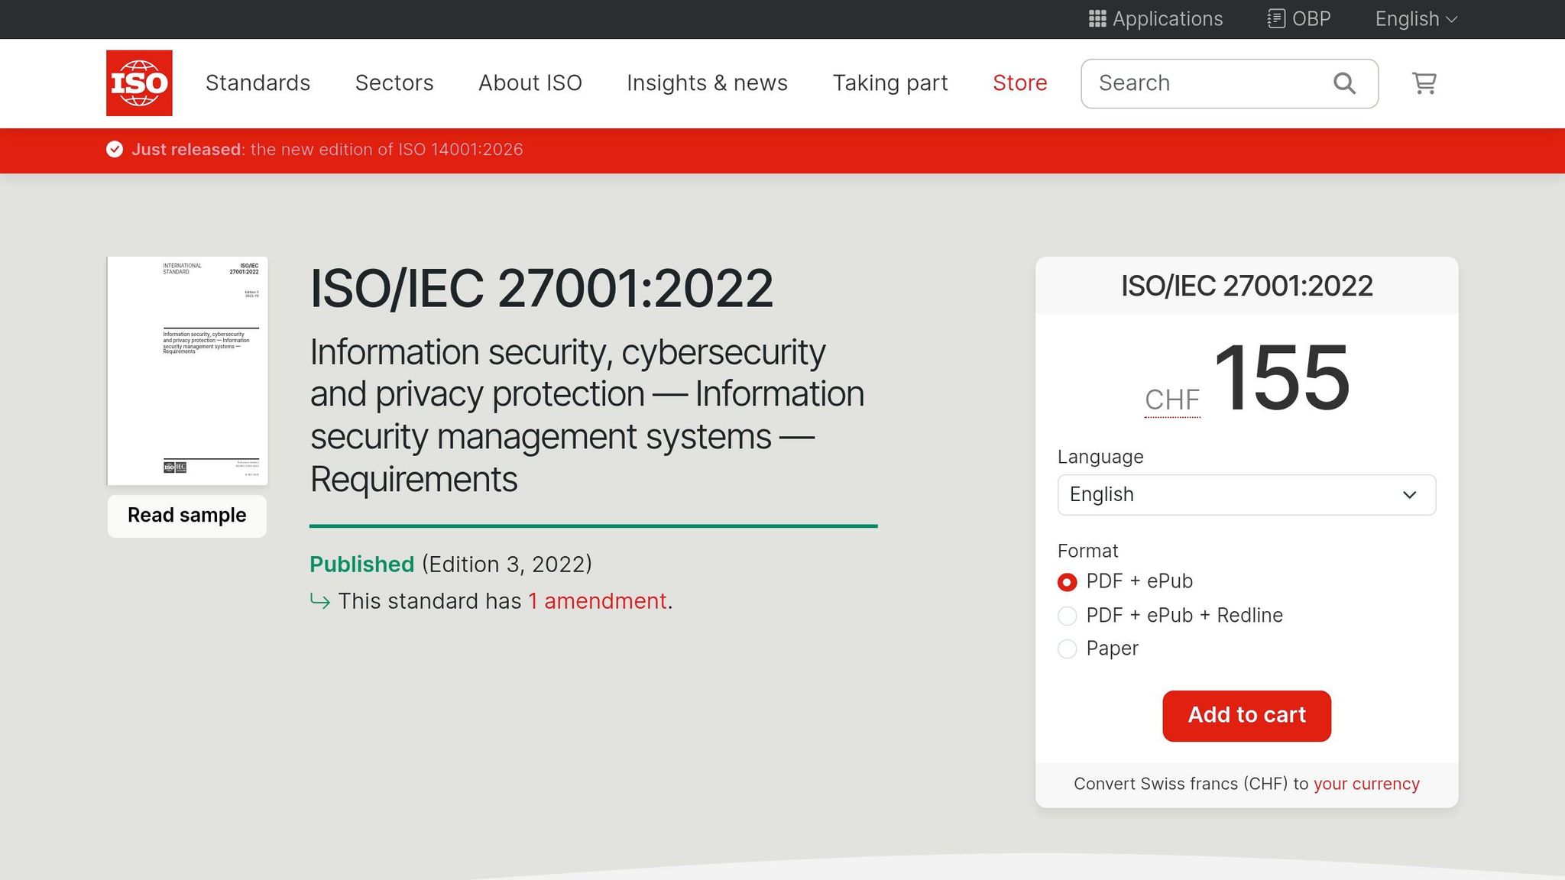
Task: Click the checkmark icon on the red banner
Action: (x=114, y=150)
